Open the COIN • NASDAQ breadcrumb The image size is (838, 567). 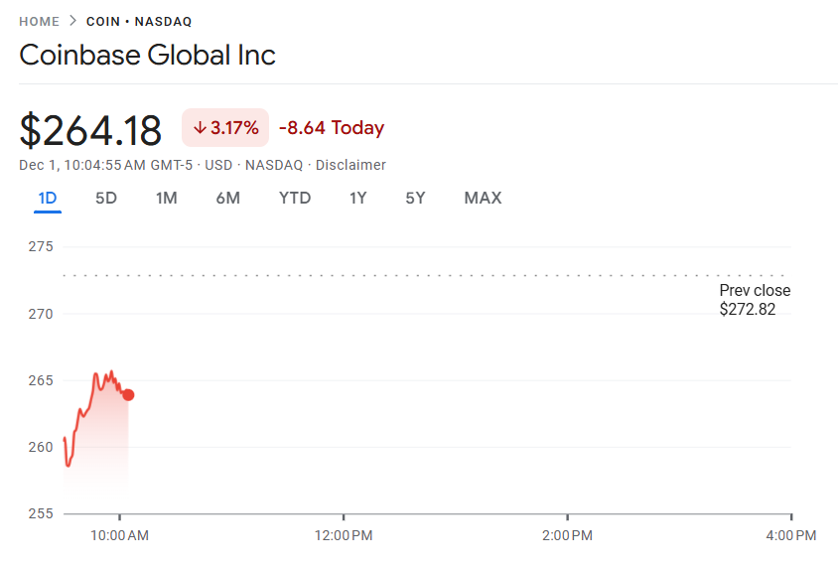(139, 21)
